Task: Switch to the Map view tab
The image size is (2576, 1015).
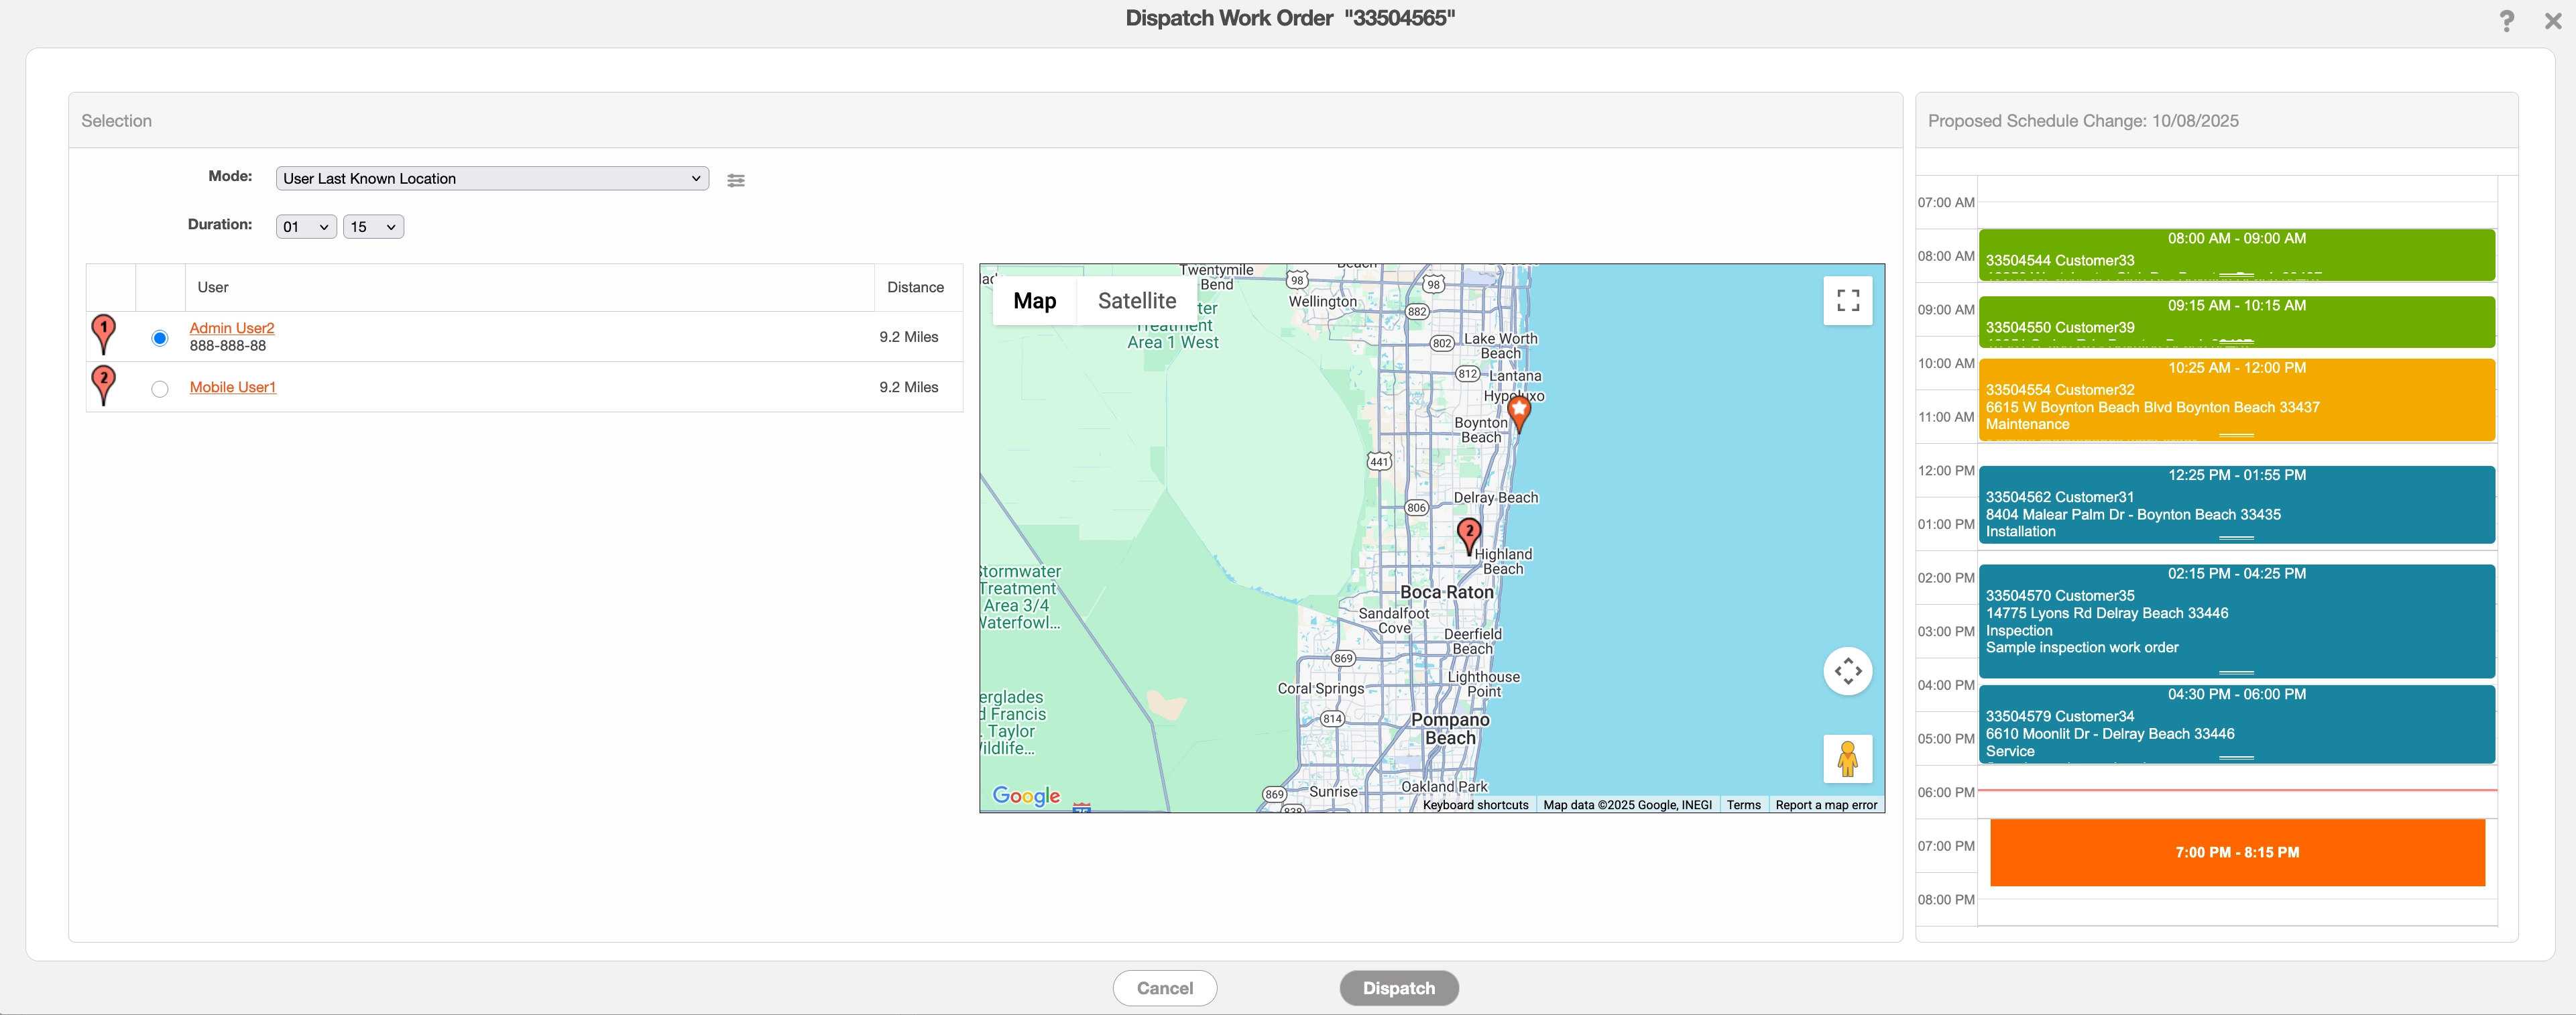Action: click(1034, 300)
